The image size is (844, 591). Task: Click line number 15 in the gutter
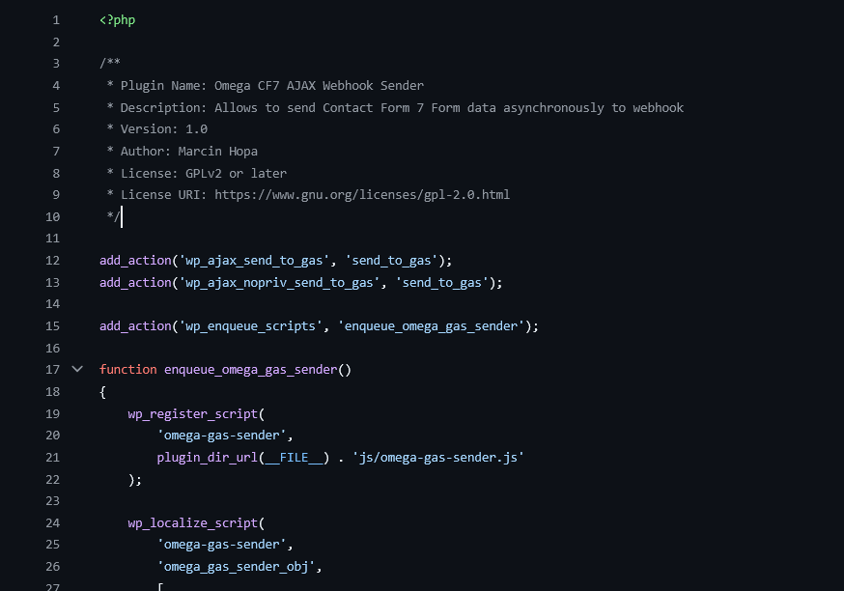52,325
